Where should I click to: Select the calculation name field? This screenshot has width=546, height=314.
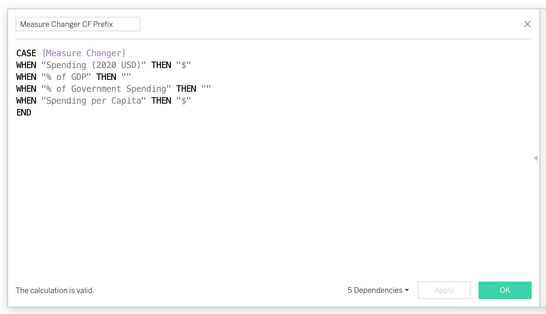click(78, 24)
